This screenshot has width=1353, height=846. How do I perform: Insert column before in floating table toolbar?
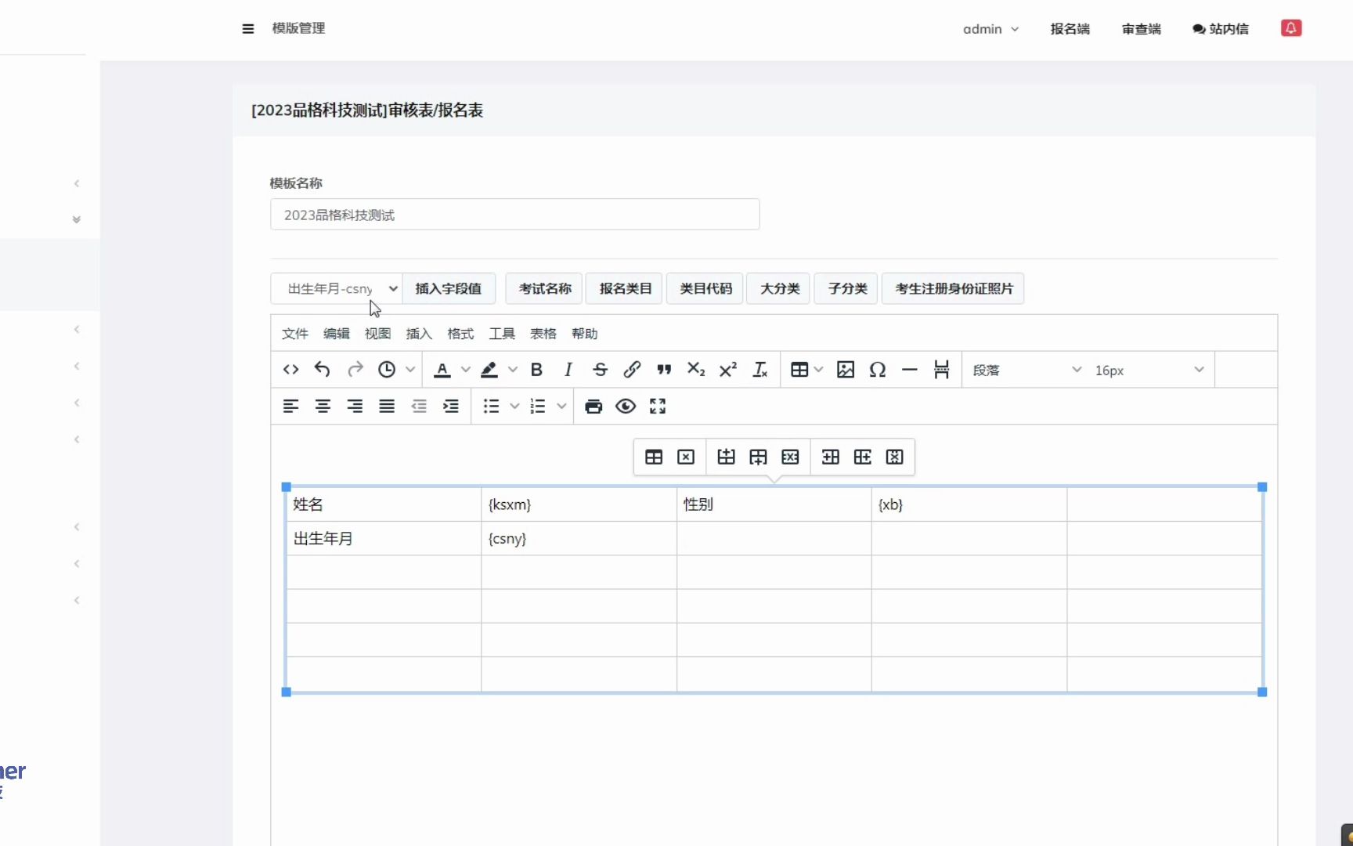pyautogui.click(x=831, y=457)
